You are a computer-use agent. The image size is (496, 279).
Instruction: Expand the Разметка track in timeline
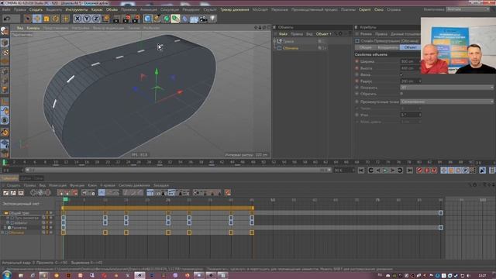(x=5, y=228)
